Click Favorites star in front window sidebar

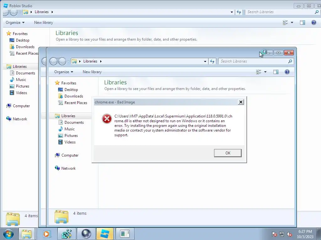point(57,83)
